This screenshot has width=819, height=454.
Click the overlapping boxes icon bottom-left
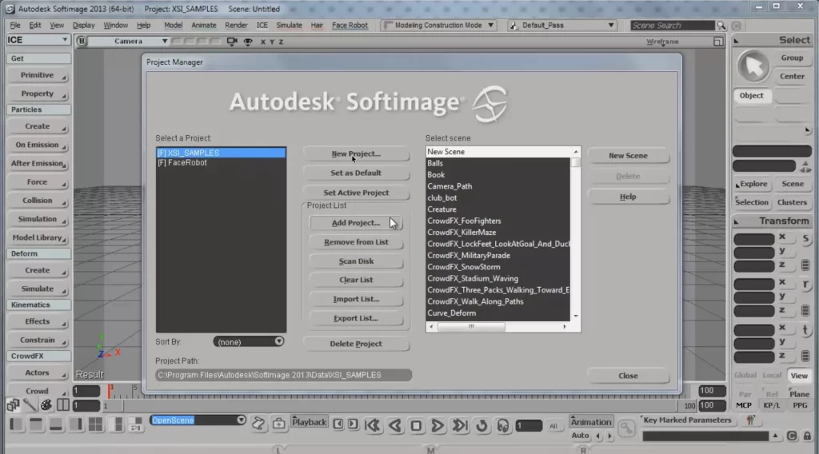(x=13, y=404)
